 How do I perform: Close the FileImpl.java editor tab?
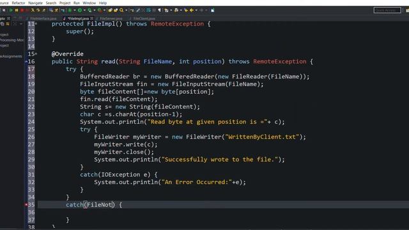pos(92,19)
